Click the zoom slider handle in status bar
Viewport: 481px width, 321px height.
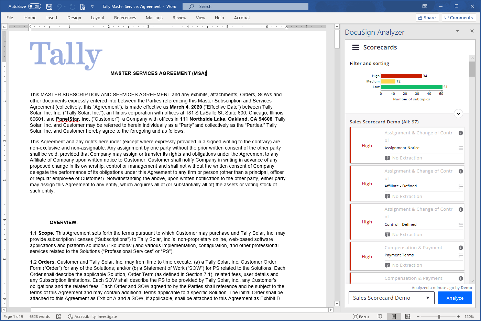pyautogui.click(x=439, y=317)
